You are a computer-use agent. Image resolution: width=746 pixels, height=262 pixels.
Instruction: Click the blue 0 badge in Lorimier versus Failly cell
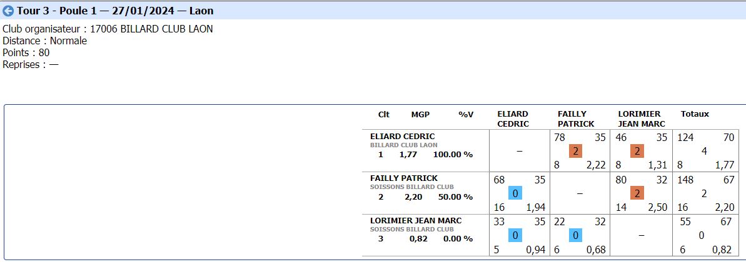coord(576,235)
